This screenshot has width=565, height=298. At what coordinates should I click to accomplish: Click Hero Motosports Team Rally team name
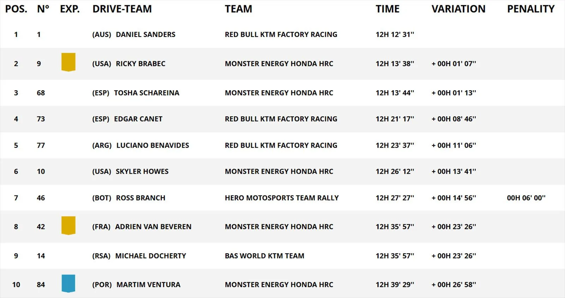(281, 198)
